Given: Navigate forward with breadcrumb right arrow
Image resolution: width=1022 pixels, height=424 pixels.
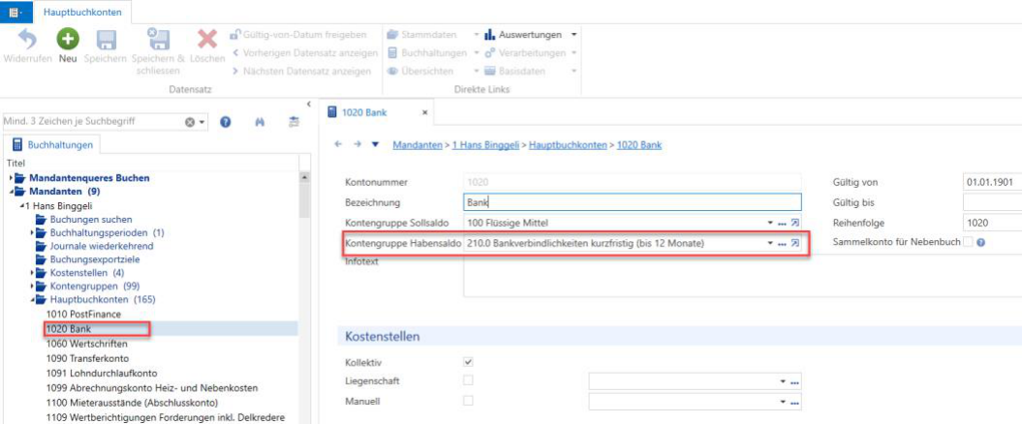Looking at the screenshot, I should point(357,144).
